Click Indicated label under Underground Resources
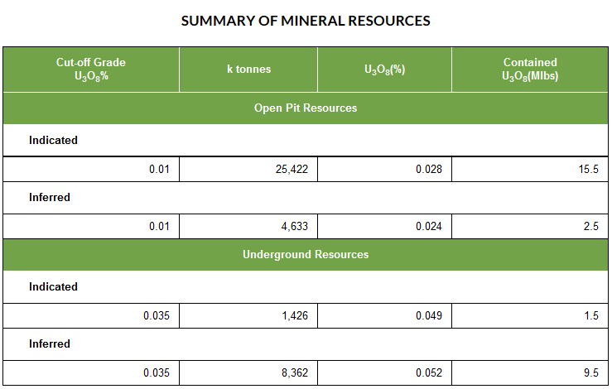 54,287
